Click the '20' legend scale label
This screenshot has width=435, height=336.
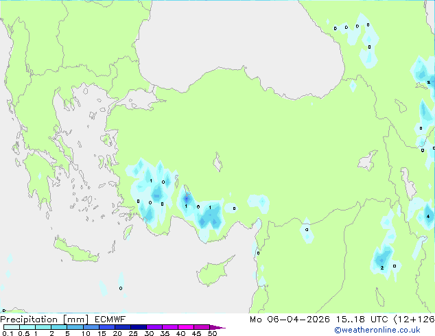coord(117,333)
